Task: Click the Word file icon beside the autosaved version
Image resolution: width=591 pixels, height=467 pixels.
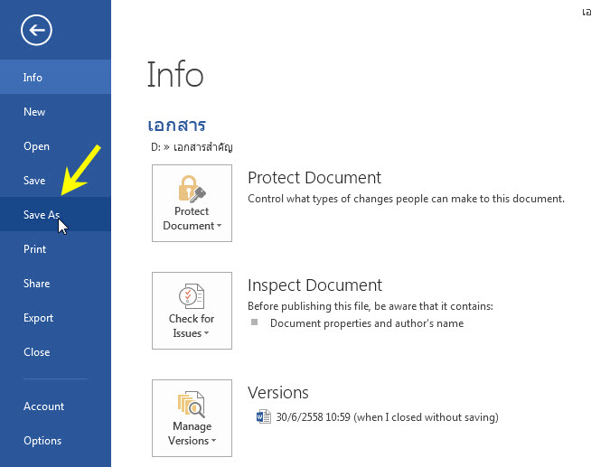Action: (264, 417)
